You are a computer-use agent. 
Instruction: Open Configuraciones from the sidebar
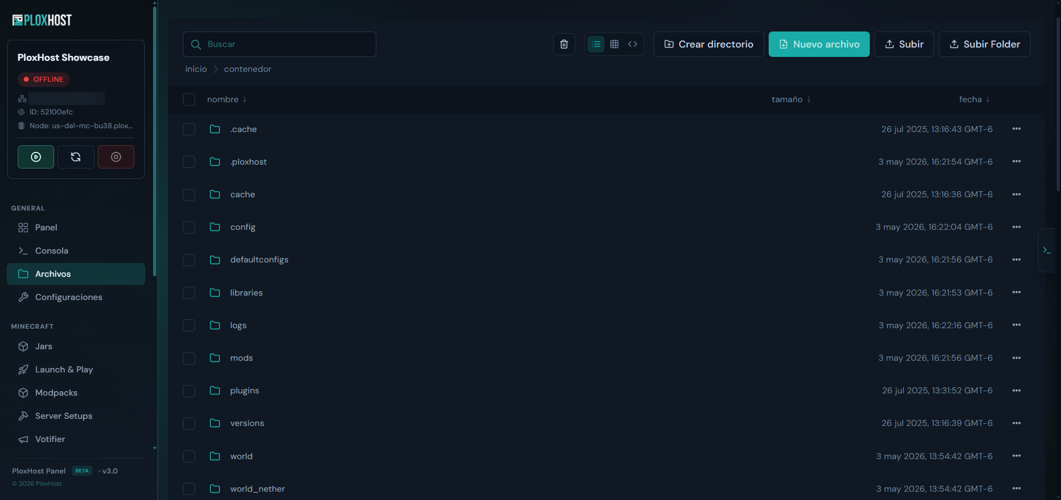tap(76, 297)
